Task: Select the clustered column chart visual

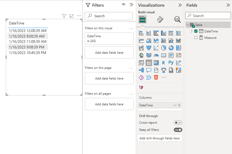Action: tap(164, 33)
